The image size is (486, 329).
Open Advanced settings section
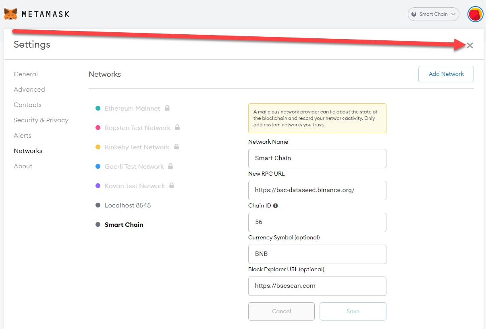(x=29, y=89)
